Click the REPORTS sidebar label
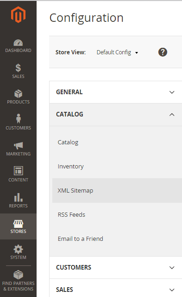 [19, 206]
